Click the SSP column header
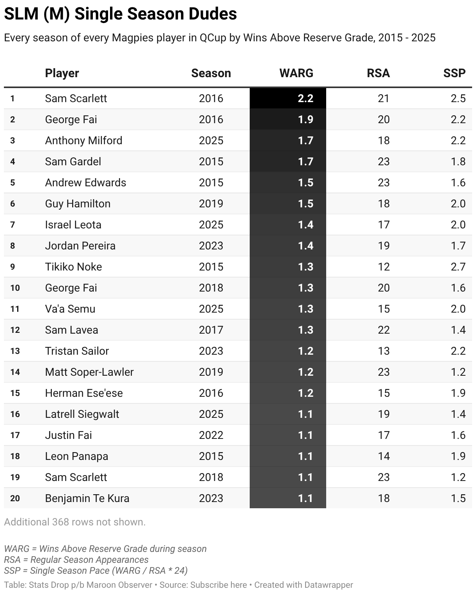Viewport: 476px width, 594px height. [x=454, y=73]
